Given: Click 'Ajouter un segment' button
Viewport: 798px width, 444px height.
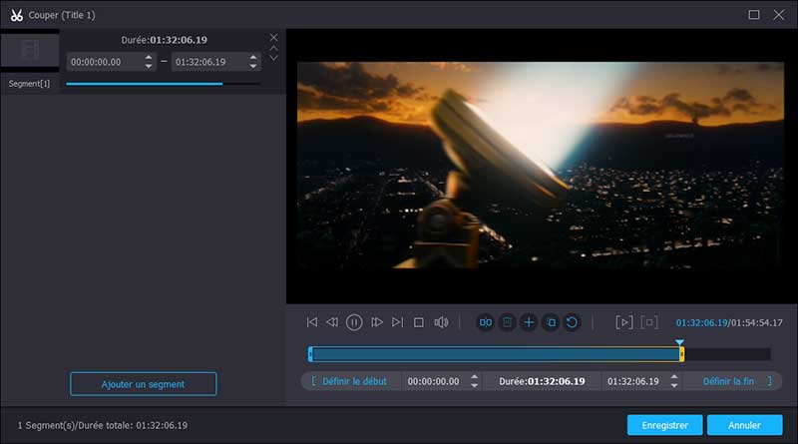Looking at the screenshot, I should coord(143,384).
